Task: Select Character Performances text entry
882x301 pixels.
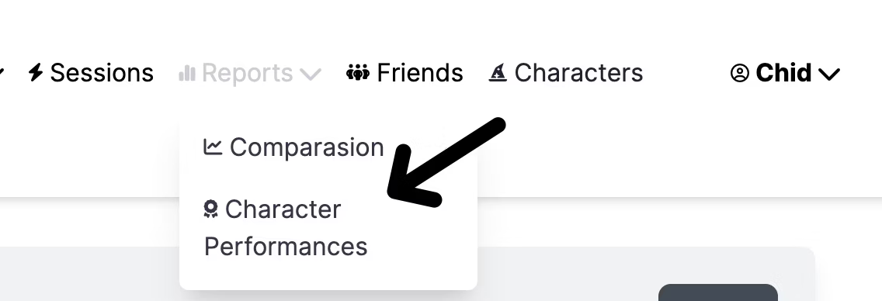Action: click(x=285, y=228)
